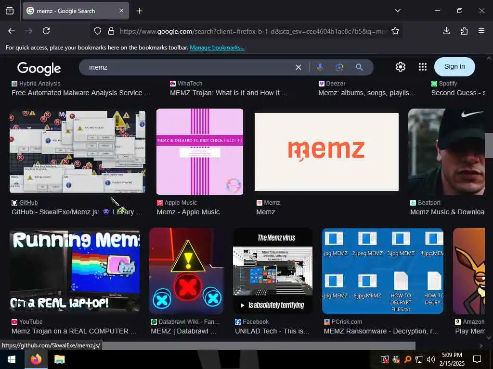Open the notification center icon
The width and height of the screenshot is (493, 369).
[477, 359]
